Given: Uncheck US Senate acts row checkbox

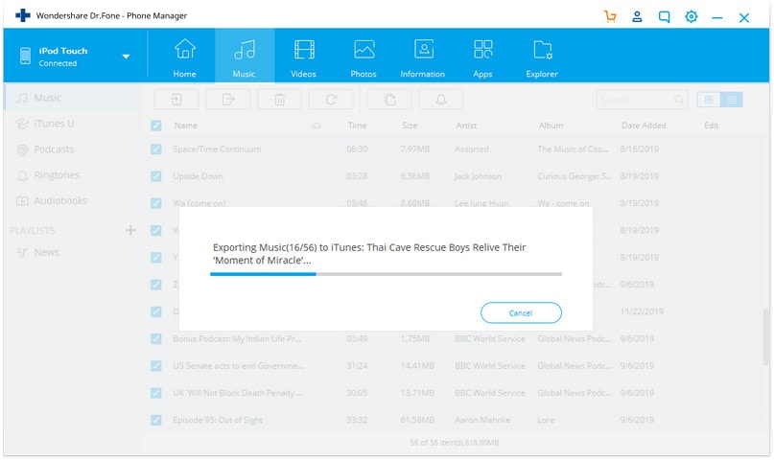Looking at the screenshot, I should click(156, 366).
